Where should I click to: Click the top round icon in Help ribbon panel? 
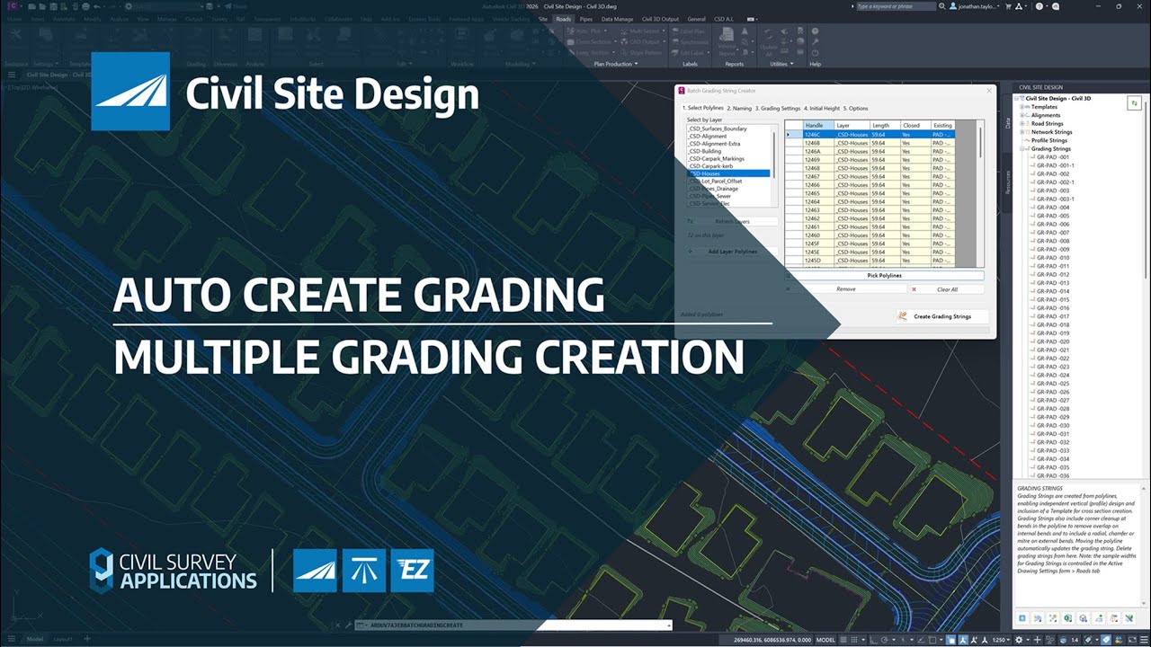tap(815, 31)
